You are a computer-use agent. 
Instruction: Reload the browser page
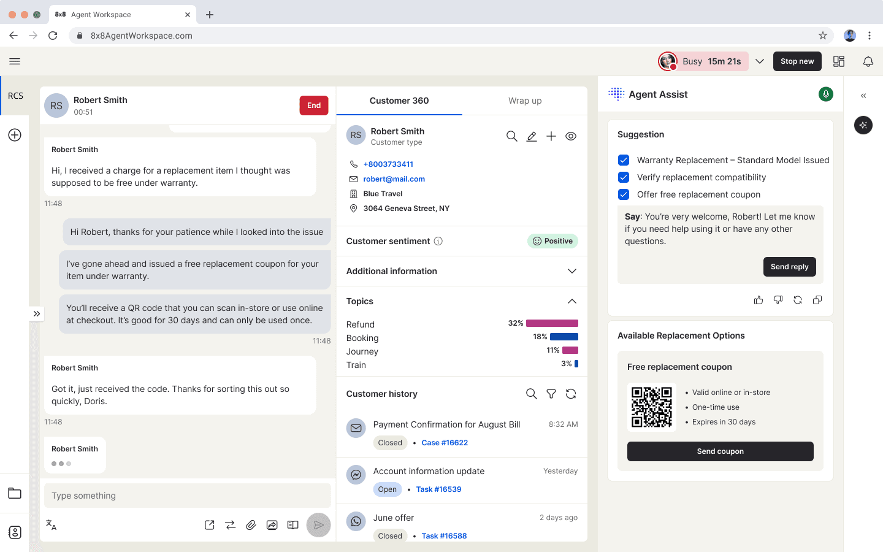(53, 36)
